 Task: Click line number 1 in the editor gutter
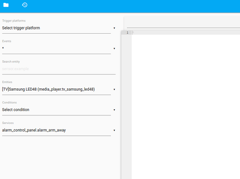click(x=127, y=33)
